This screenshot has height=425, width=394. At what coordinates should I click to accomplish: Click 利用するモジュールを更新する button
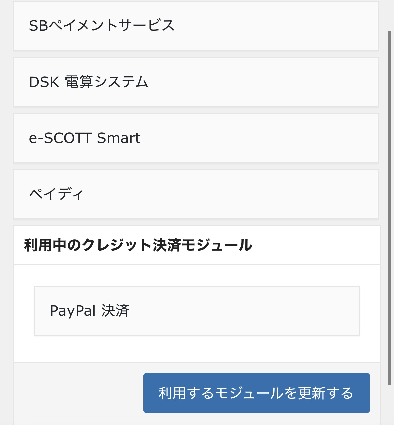coord(257,393)
